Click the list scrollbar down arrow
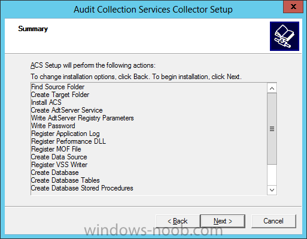The width and height of the screenshot is (307, 239). [272, 190]
